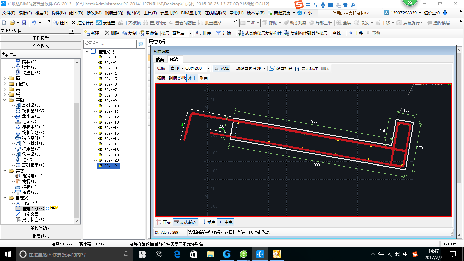This screenshot has width=464, height=261.
Task: Click the 横筋 transverse rebar button
Action: pyautogui.click(x=161, y=78)
